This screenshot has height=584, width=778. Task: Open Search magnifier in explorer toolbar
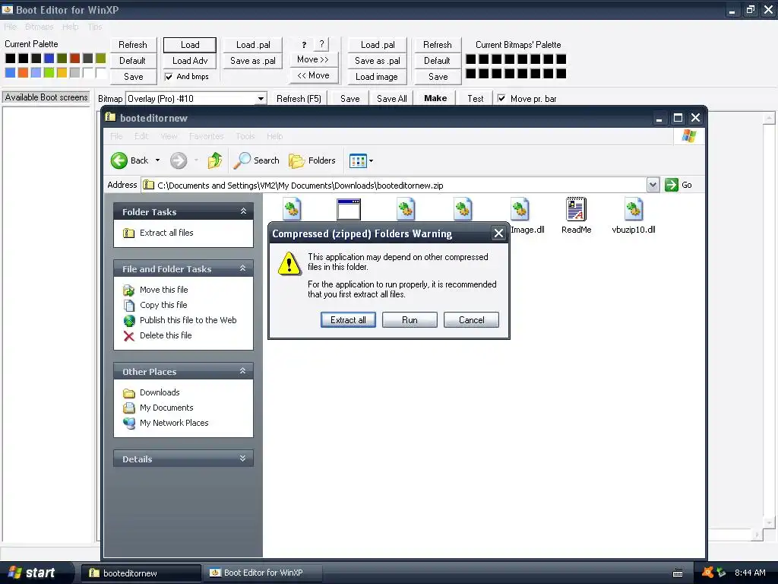point(242,160)
